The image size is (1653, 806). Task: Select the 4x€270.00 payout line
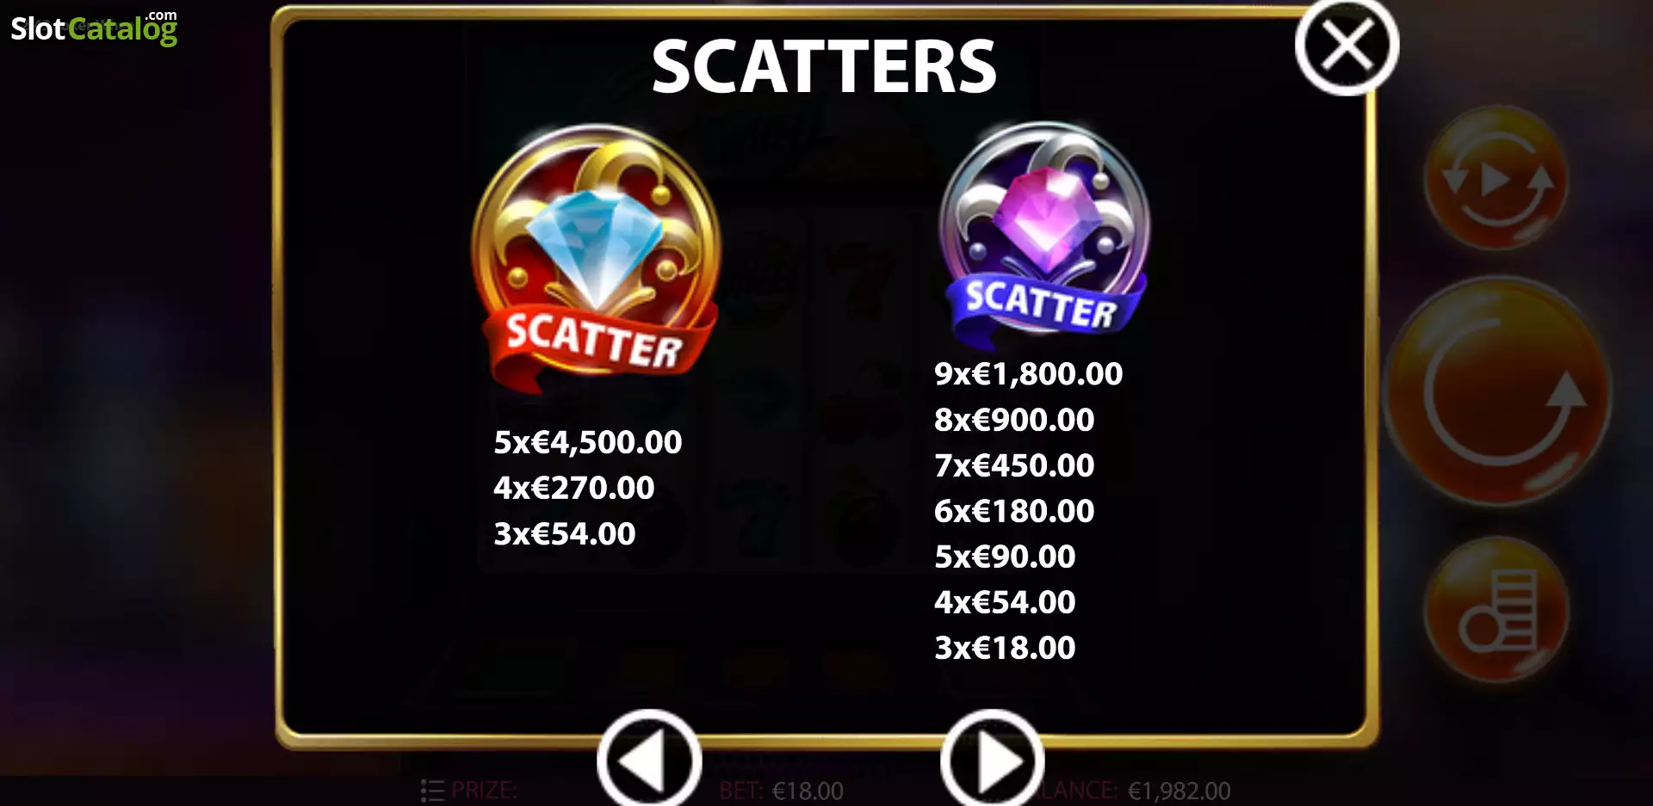tap(573, 488)
